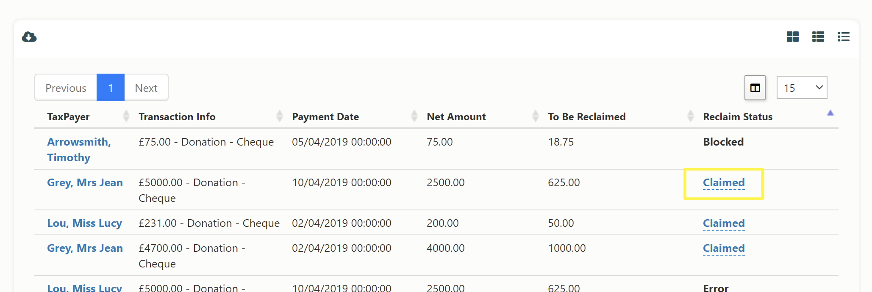Sort by To Be Reclaimed column

587,117
